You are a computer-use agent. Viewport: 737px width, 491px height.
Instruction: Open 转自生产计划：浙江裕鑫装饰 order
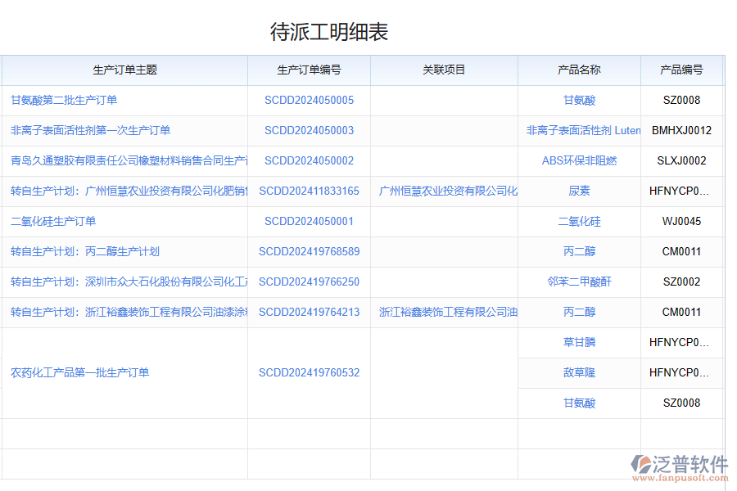click(123, 312)
